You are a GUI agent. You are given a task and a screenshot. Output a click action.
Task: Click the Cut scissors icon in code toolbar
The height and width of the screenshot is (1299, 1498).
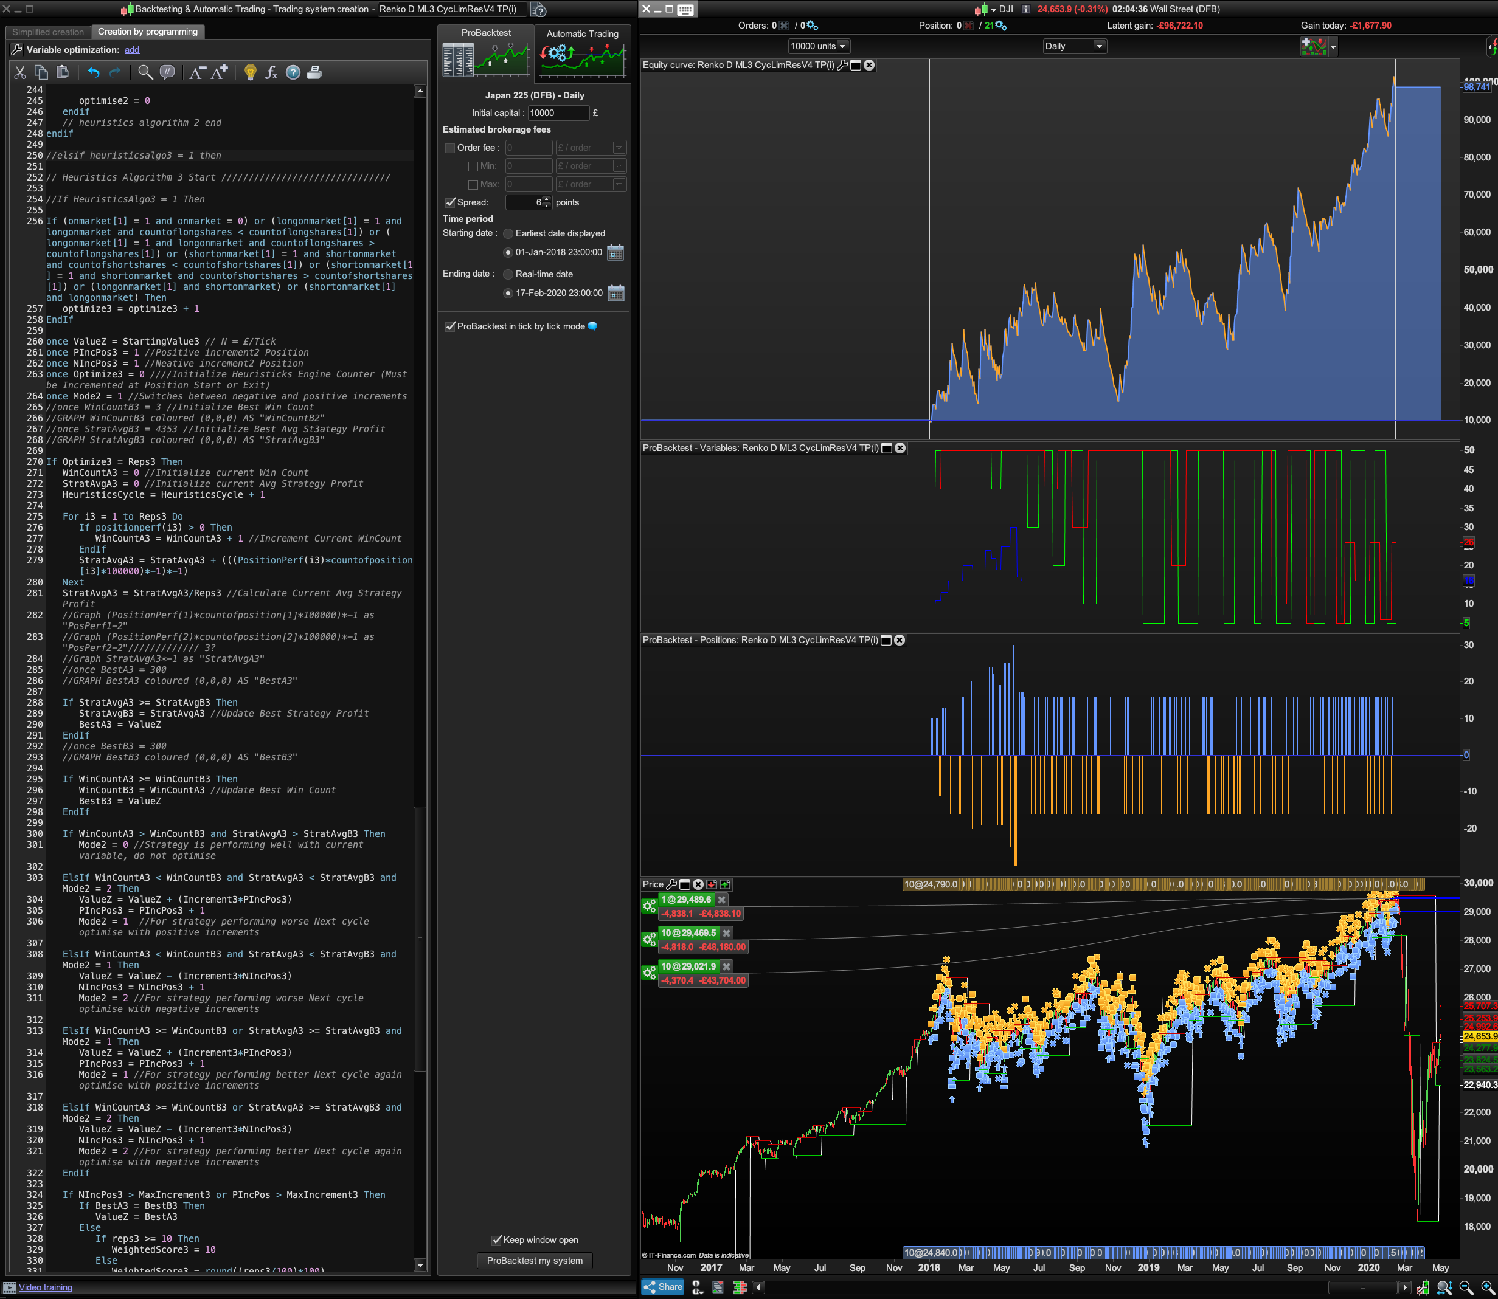pos(19,72)
